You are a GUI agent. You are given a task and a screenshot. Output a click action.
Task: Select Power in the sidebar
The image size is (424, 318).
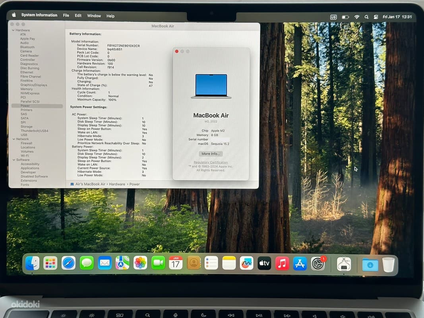(x=37, y=106)
